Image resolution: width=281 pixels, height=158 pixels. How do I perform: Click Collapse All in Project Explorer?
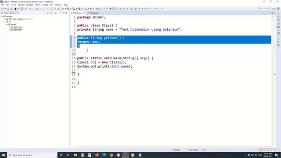click(x=48, y=13)
